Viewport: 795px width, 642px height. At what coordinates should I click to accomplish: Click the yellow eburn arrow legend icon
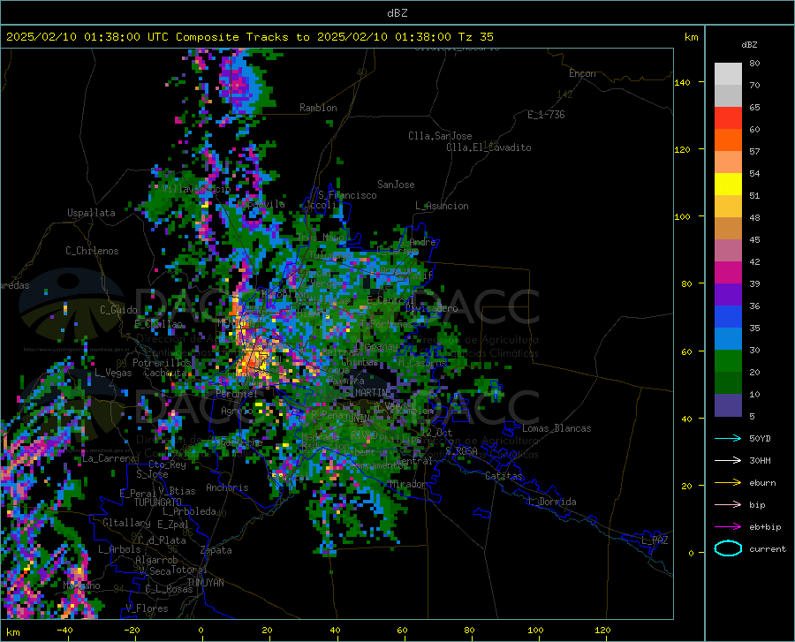point(728,483)
